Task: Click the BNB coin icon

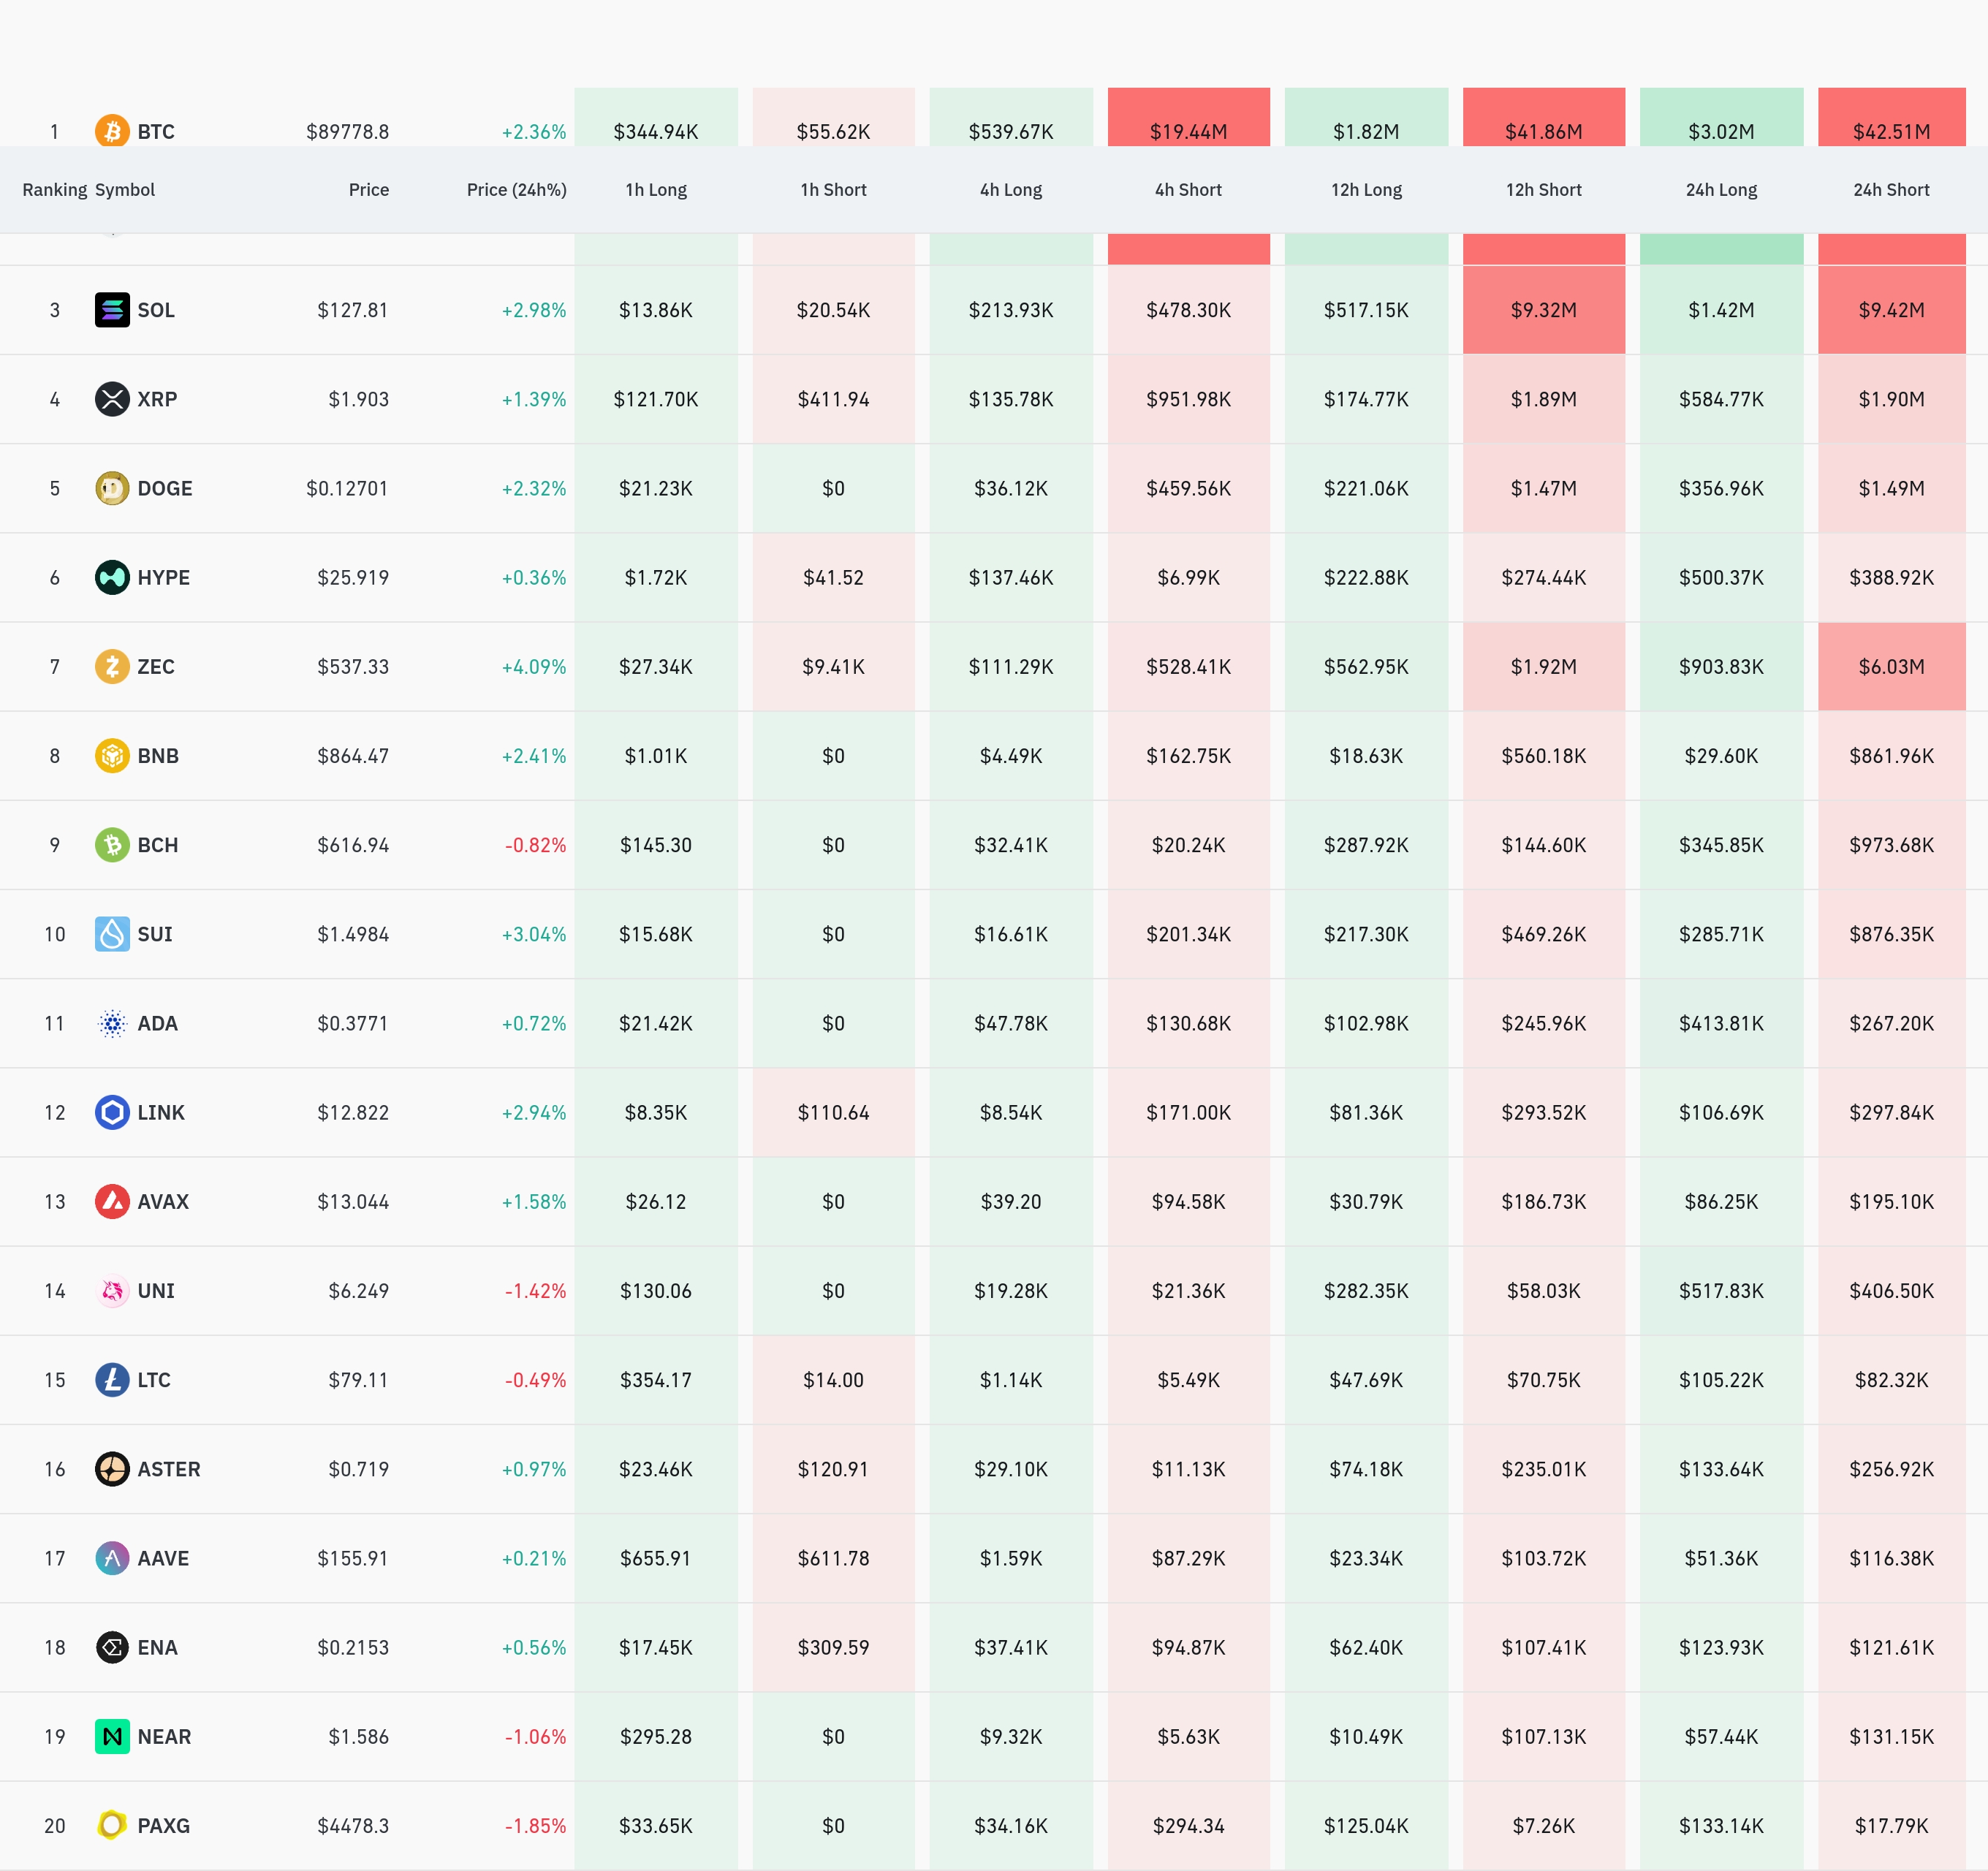Action: pyautogui.click(x=112, y=756)
